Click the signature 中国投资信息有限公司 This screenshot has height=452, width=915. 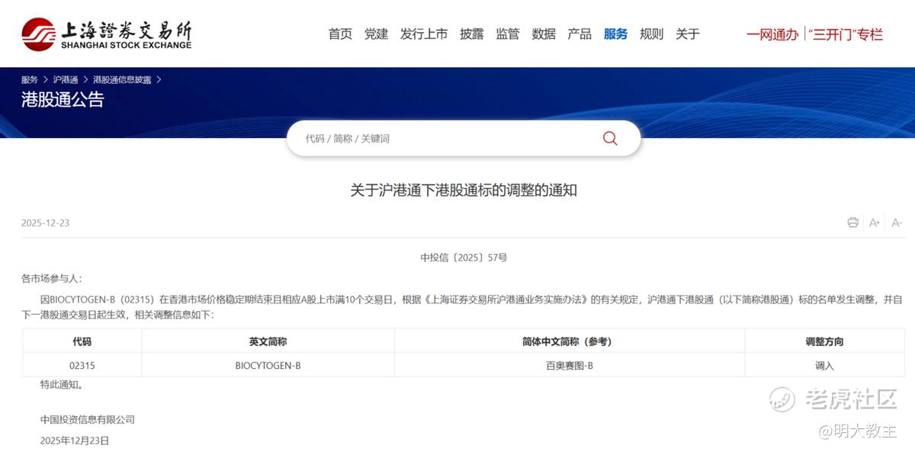pos(88,420)
